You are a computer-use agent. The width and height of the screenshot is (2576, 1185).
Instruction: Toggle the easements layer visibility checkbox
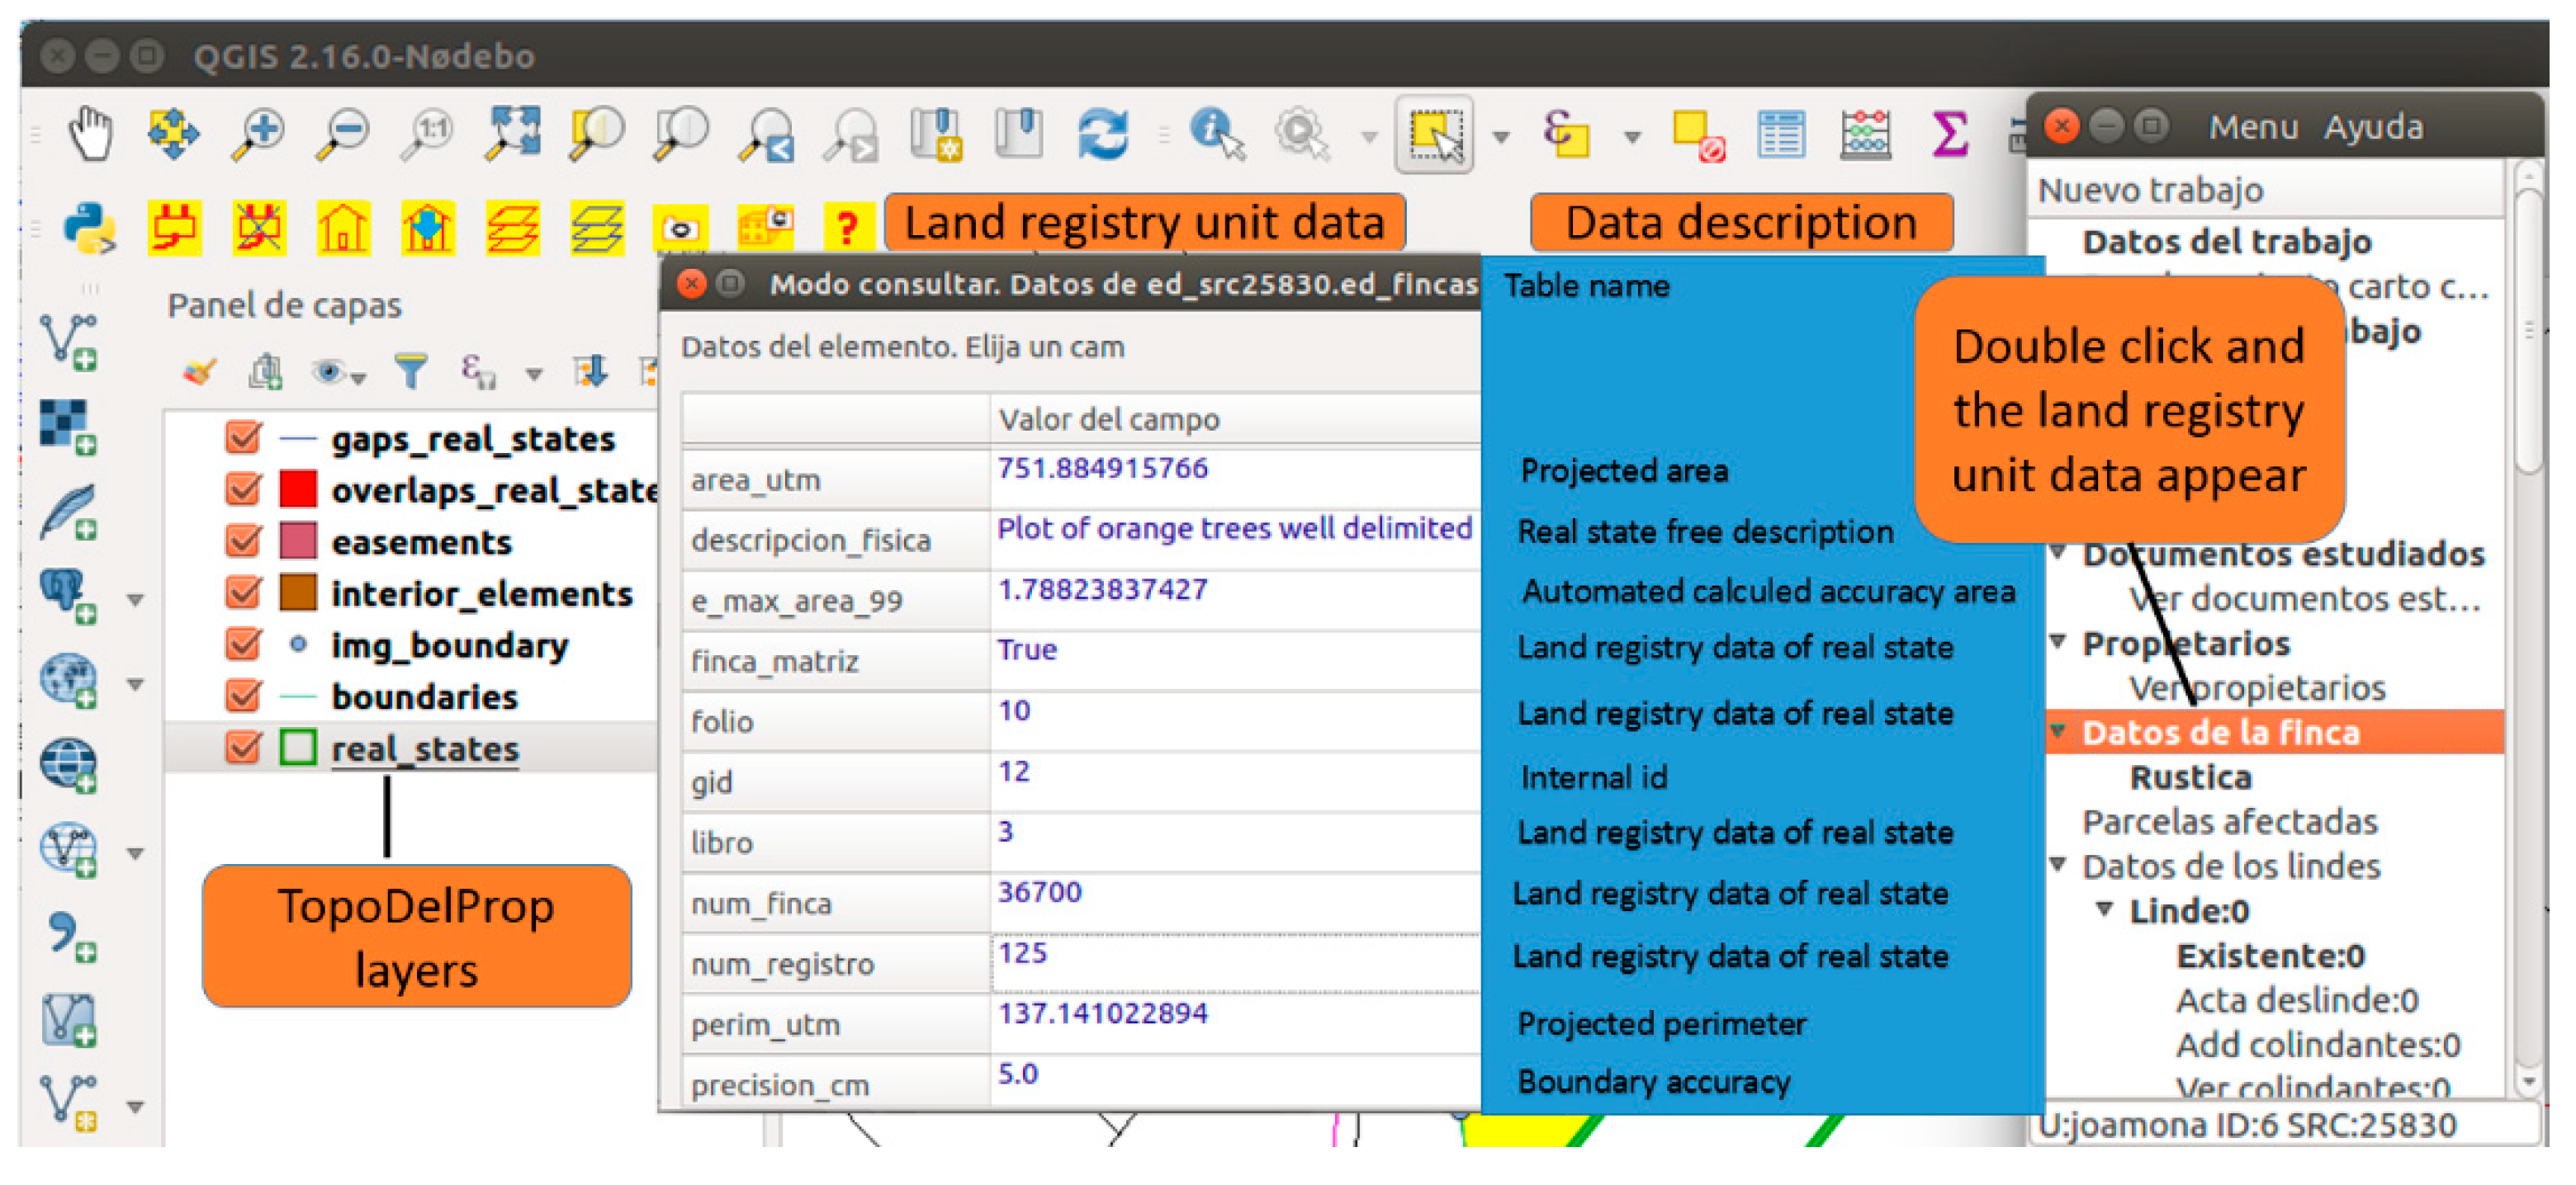point(243,541)
